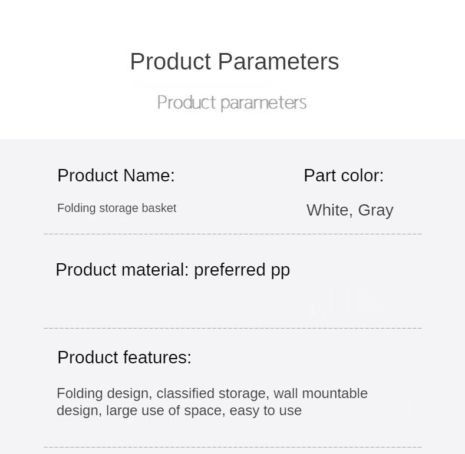Click the "Product features:" label
This screenshot has width=465, height=454.
click(124, 357)
